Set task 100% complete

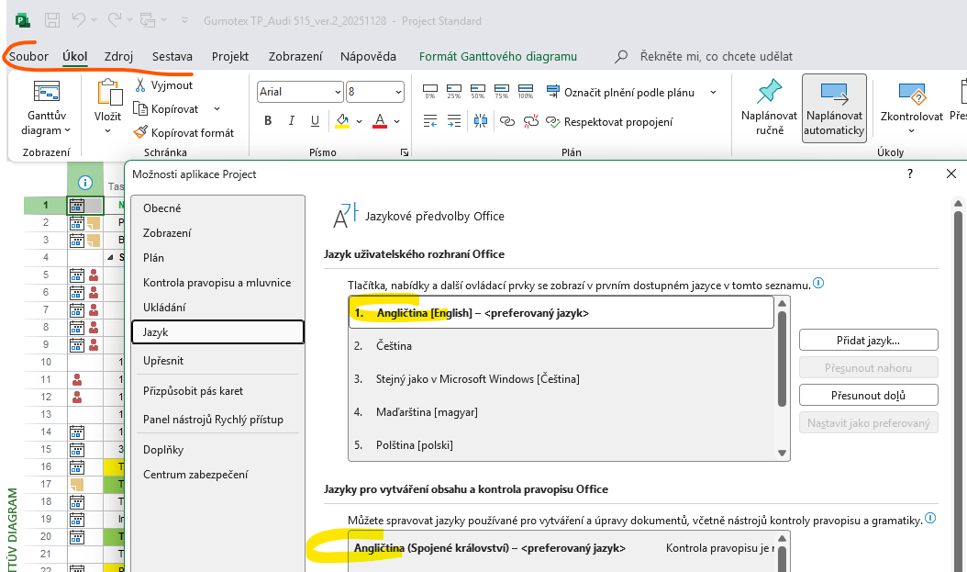(526, 92)
